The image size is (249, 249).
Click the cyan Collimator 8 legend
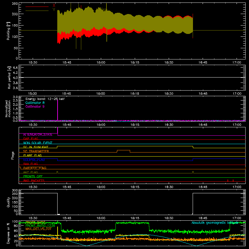pos(35,103)
